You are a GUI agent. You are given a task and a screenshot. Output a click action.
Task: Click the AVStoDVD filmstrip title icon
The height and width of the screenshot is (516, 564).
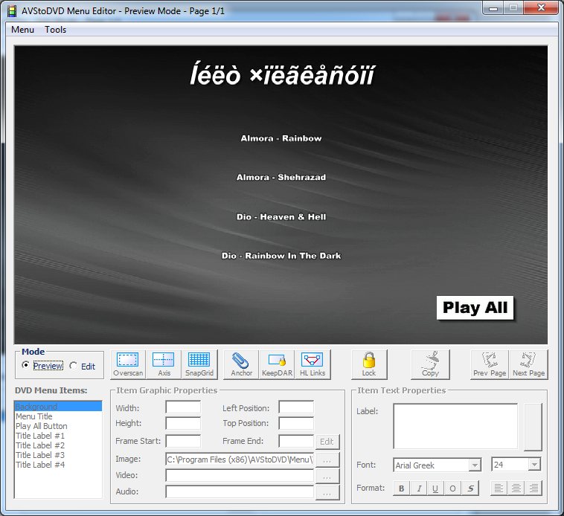(x=12, y=11)
